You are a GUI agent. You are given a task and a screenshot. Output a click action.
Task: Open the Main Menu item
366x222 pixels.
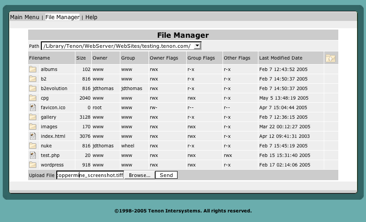point(25,17)
